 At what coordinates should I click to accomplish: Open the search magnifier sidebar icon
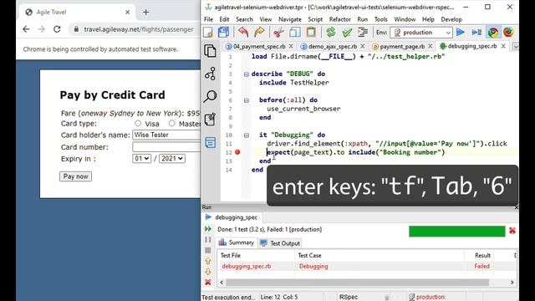(x=210, y=97)
